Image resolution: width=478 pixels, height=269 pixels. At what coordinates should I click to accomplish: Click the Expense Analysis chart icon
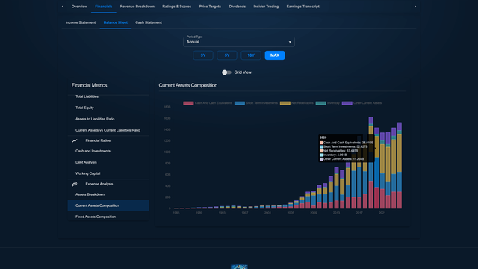(75, 184)
